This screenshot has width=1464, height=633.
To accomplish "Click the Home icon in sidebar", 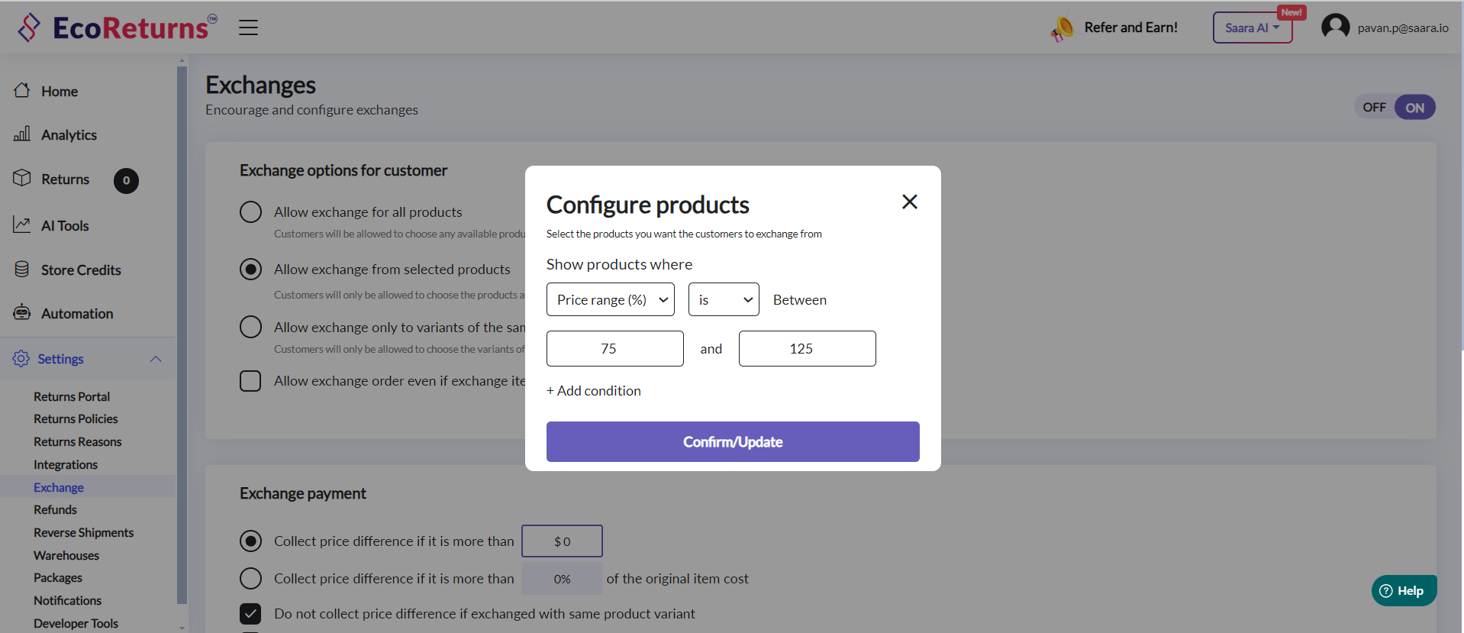I will (x=22, y=91).
